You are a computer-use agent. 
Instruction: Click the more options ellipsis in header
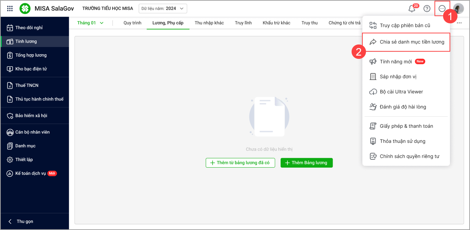pos(442,9)
